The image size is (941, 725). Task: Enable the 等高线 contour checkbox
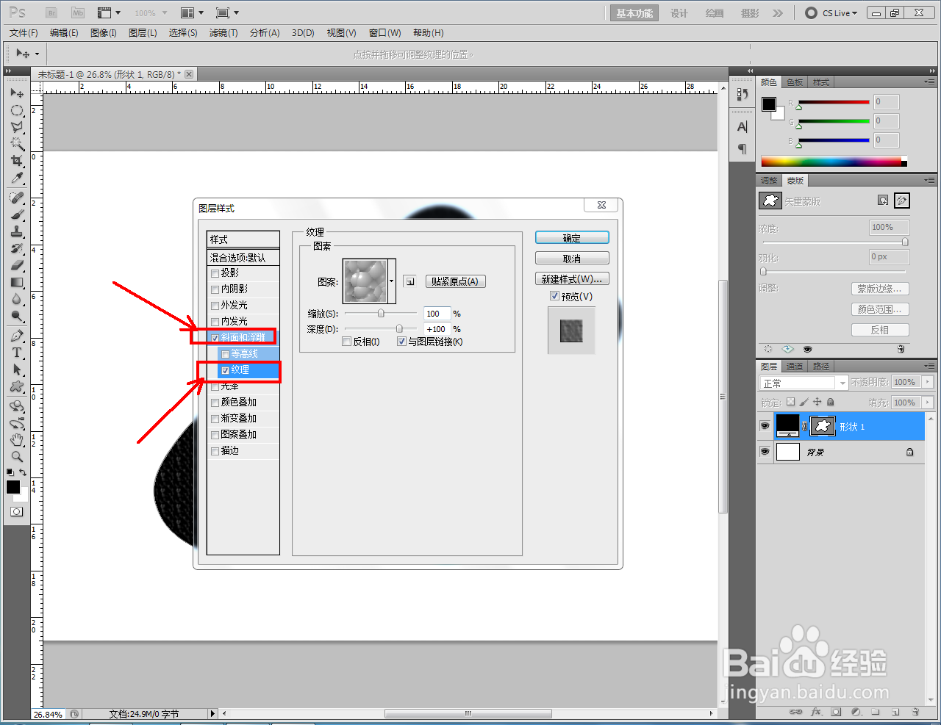point(226,354)
